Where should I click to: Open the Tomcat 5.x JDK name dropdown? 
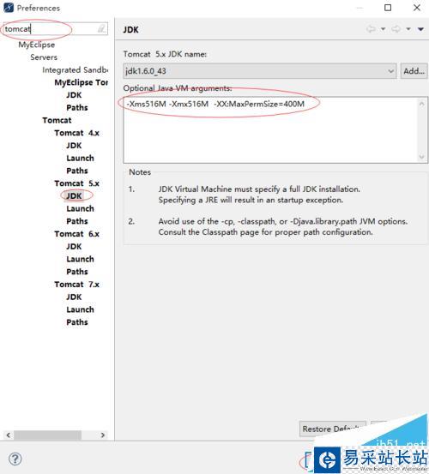coord(260,71)
